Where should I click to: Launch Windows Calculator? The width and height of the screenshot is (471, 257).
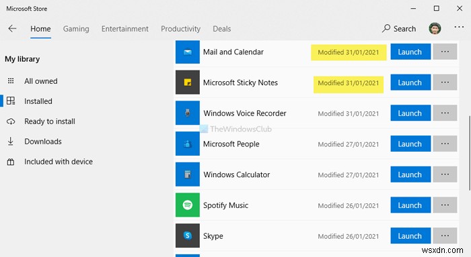pos(410,174)
